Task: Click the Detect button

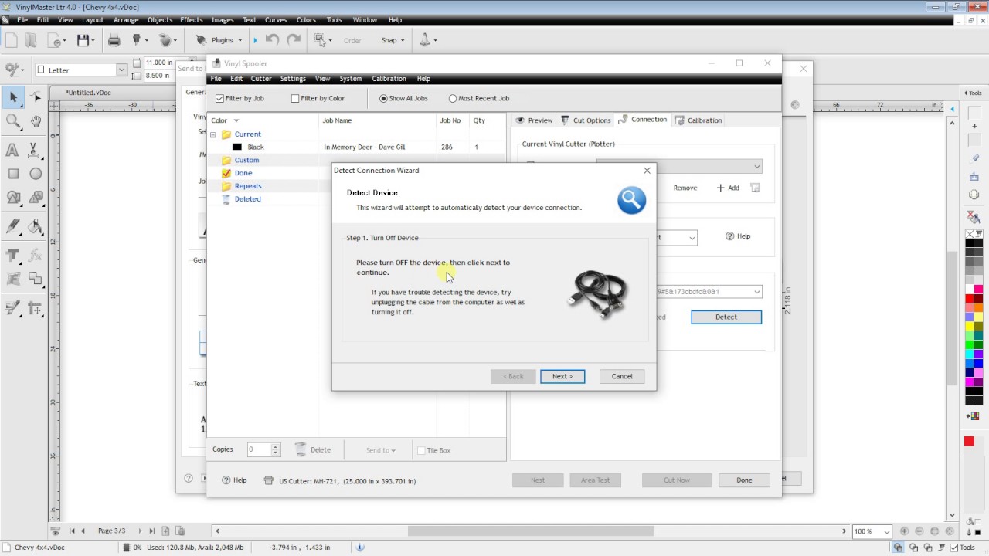Action: [726, 317]
